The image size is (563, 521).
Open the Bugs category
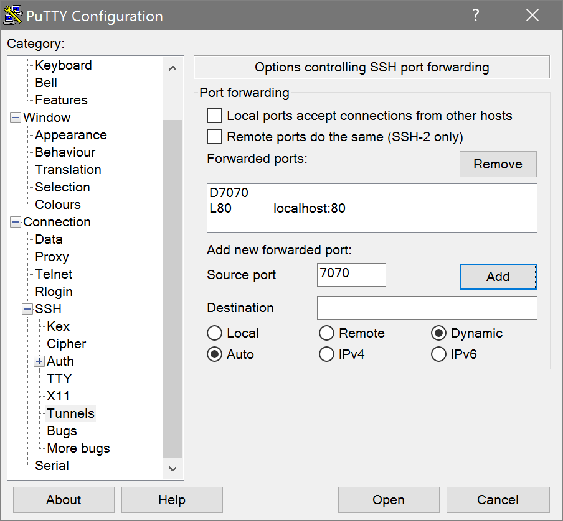coord(62,431)
